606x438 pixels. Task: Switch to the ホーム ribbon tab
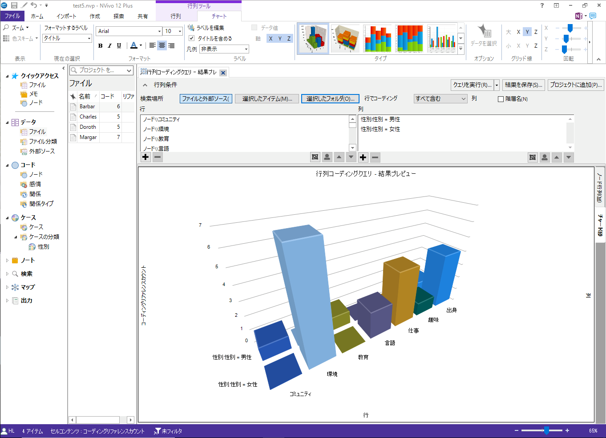point(37,16)
